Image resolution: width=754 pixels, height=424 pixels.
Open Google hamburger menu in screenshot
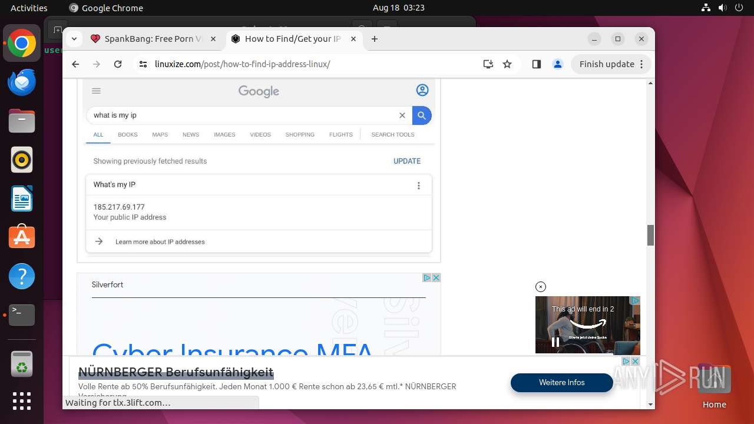point(97,91)
